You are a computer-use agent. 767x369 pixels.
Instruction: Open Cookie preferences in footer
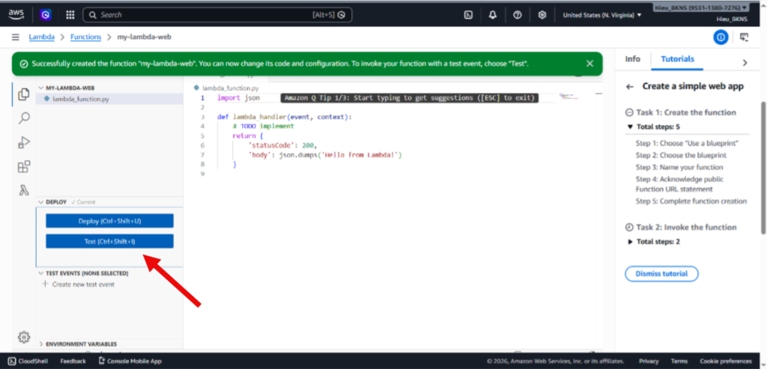tap(726, 362)
